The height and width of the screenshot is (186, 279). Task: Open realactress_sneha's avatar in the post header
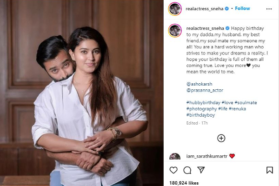(174, 8)
